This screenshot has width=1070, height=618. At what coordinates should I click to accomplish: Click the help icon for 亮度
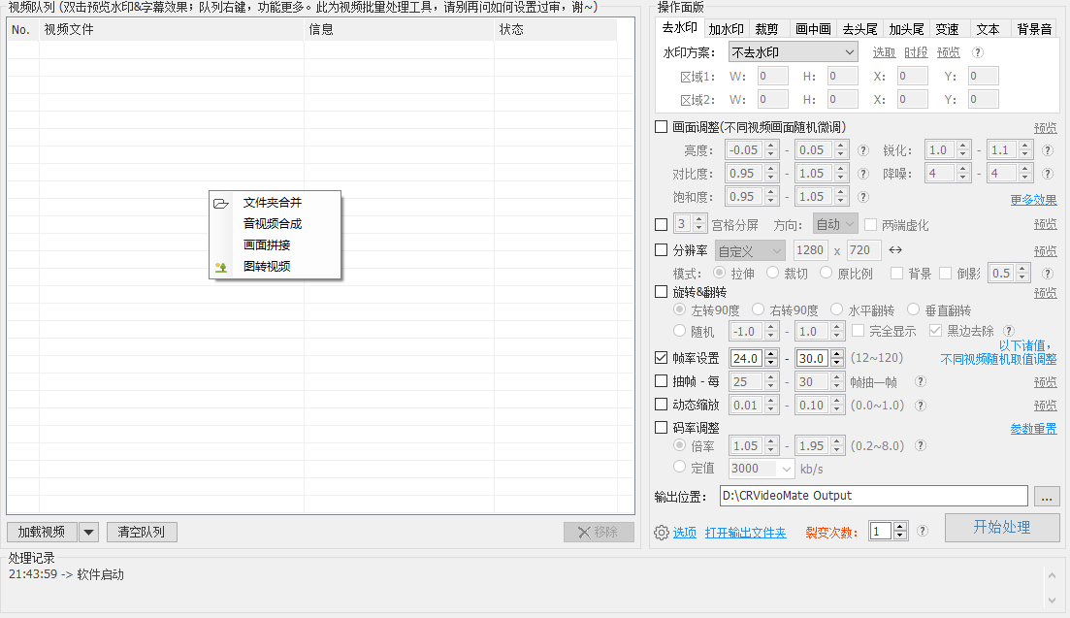pos(863,150)
